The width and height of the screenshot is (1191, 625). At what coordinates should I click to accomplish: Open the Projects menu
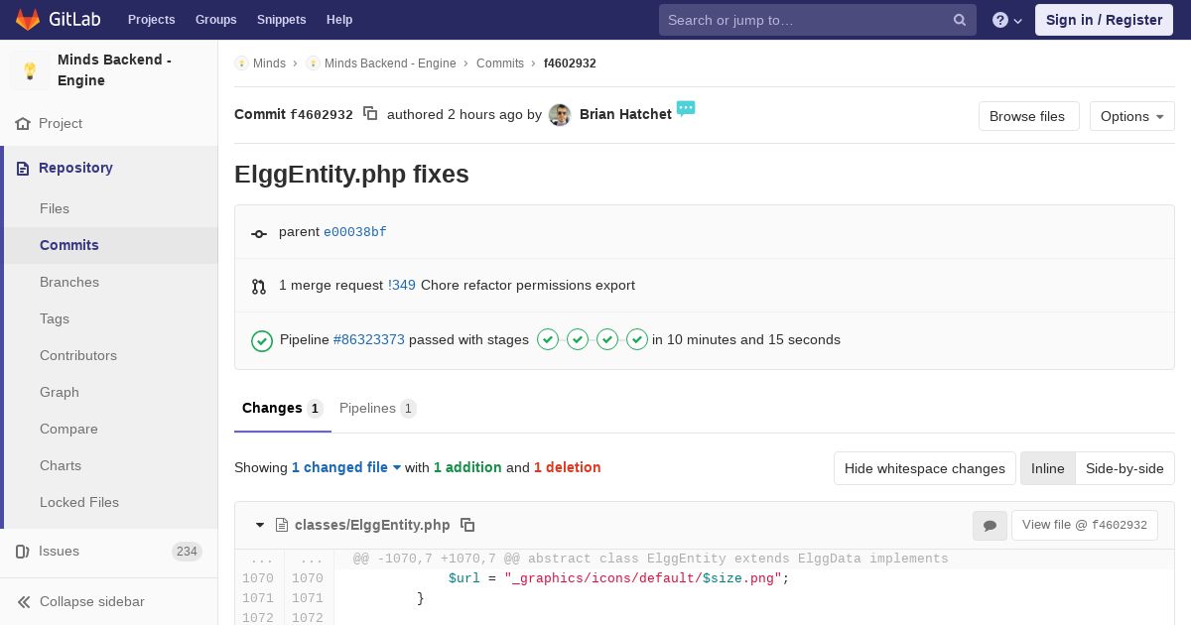click(151, 20)
